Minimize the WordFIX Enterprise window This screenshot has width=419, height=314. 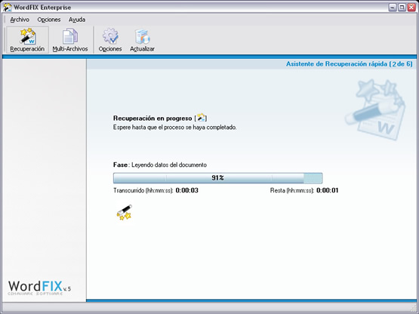point(393,8)
